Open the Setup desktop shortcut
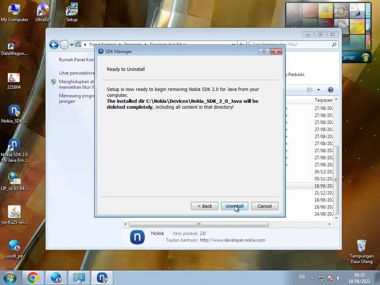The height and width of the screenshot is (285, 380). [72, 13]
